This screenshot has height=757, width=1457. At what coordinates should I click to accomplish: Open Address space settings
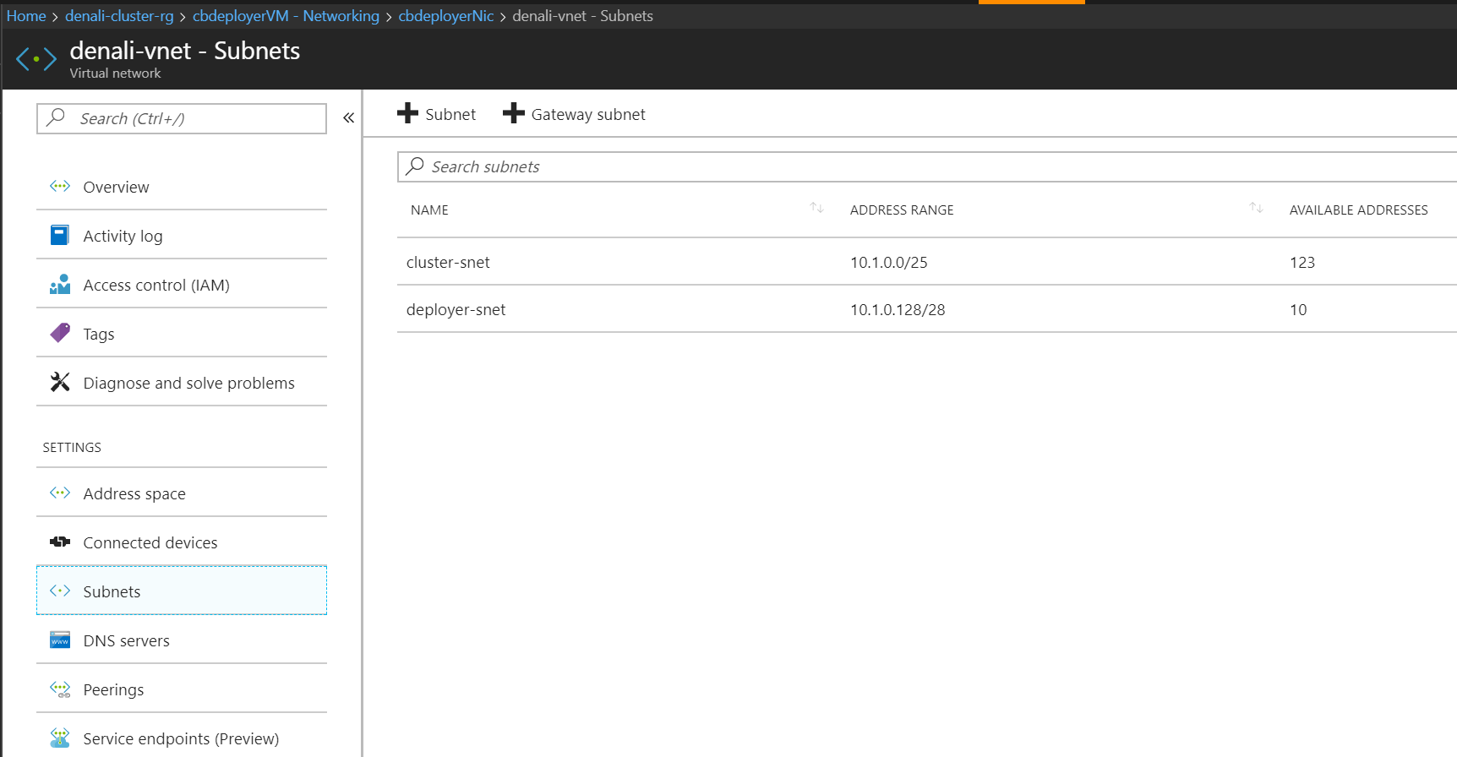point(182,493)
